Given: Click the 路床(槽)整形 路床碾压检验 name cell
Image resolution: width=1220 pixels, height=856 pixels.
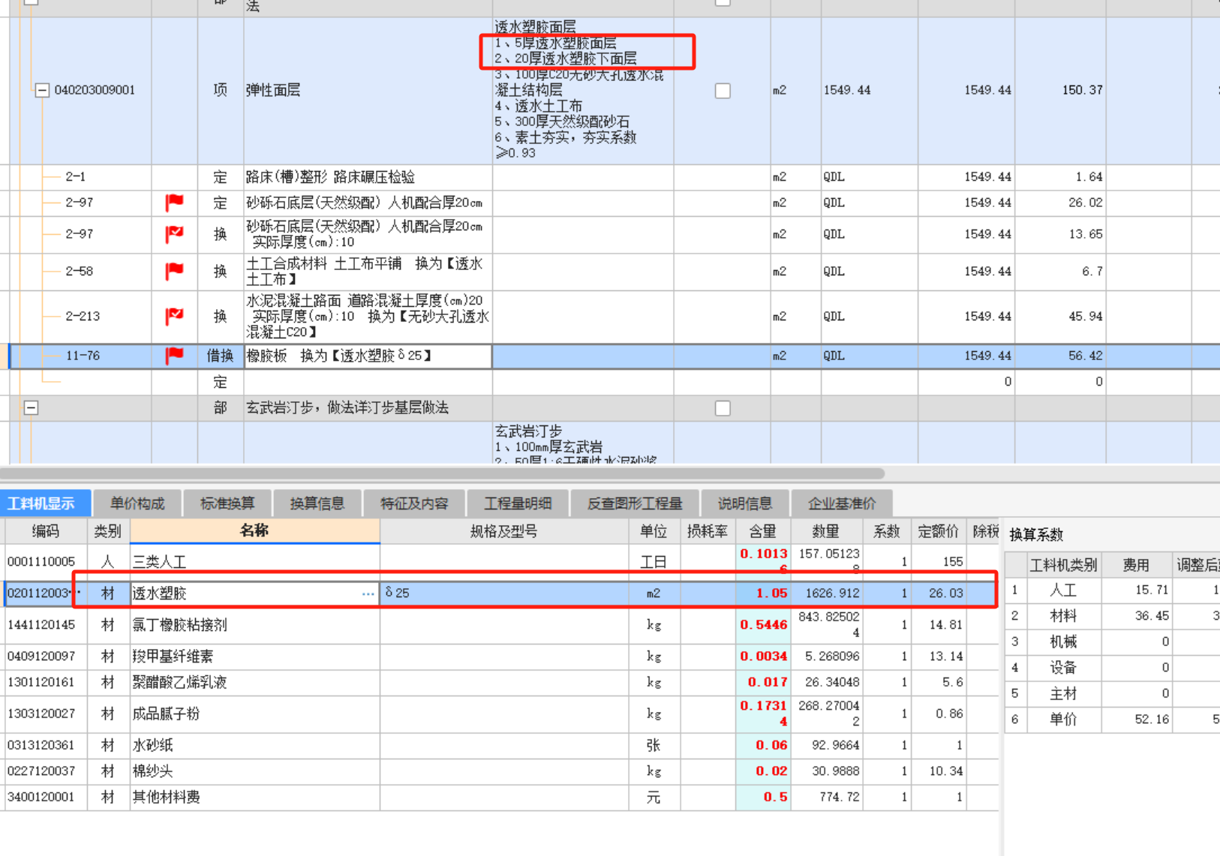Looking at the screenshot, I should tap(368, 177).
